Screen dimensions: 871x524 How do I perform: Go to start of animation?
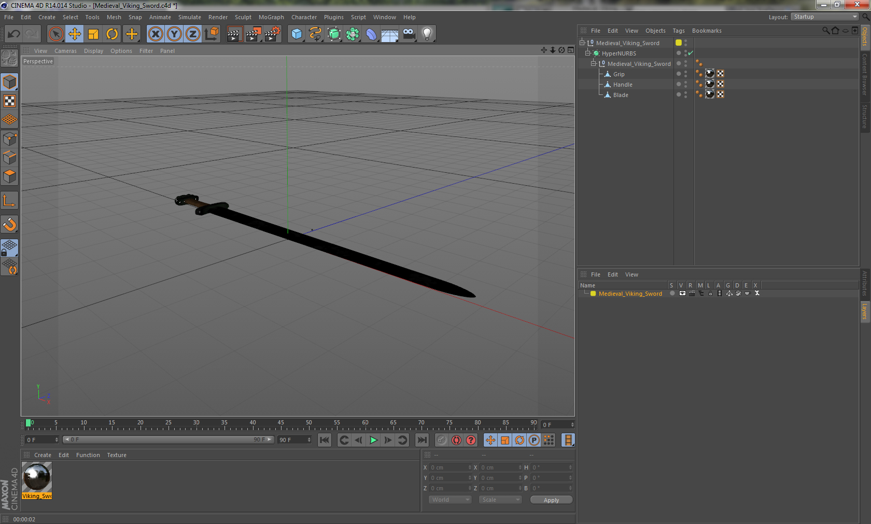[325, 440]
